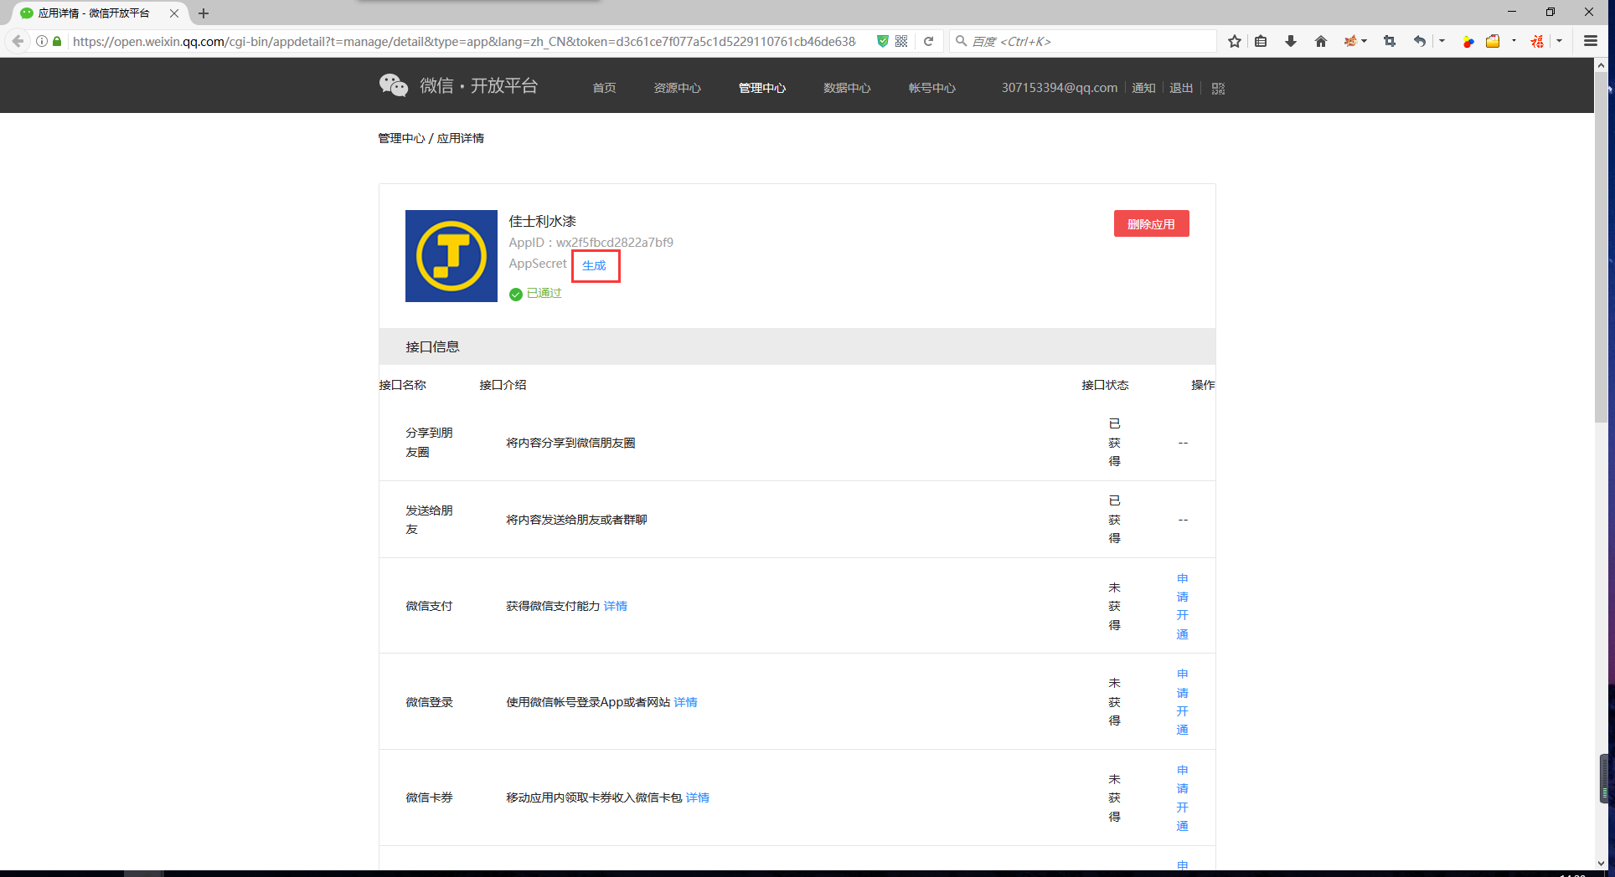Open the browser hamburger menu
Image resolution: width=1615 pixels, height=877 pixels.
1591,41
